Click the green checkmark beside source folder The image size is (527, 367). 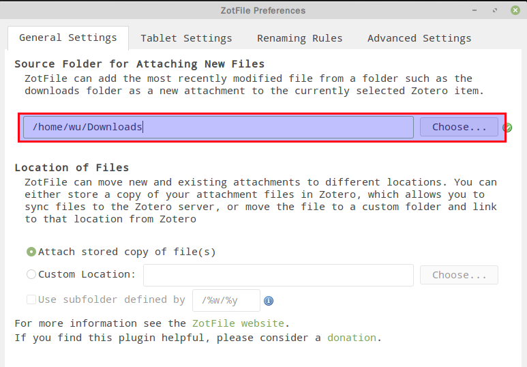click(507, 128)
